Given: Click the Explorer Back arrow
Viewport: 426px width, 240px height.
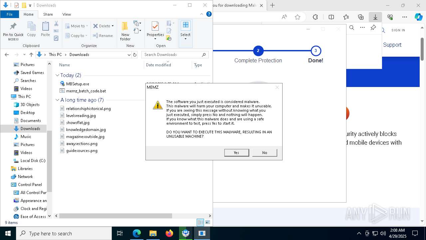Looking at the screenshot, I should point(7,55).
